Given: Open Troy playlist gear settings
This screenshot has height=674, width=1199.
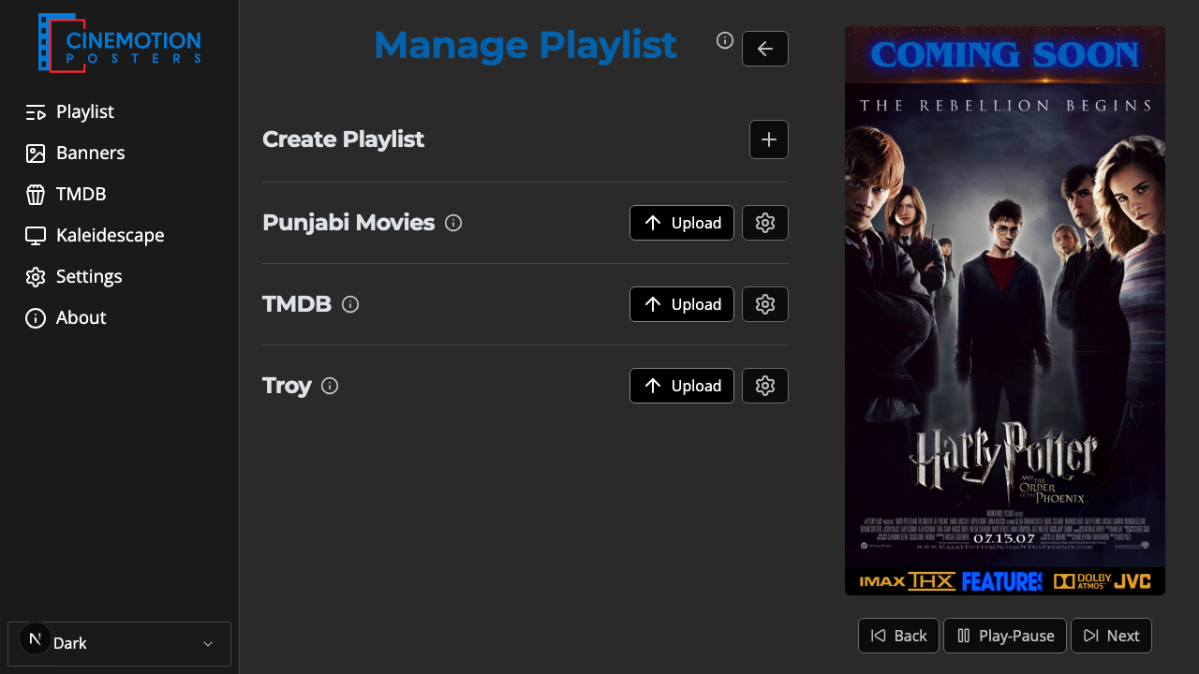Looking at the screenshot, I should (765, 386).
